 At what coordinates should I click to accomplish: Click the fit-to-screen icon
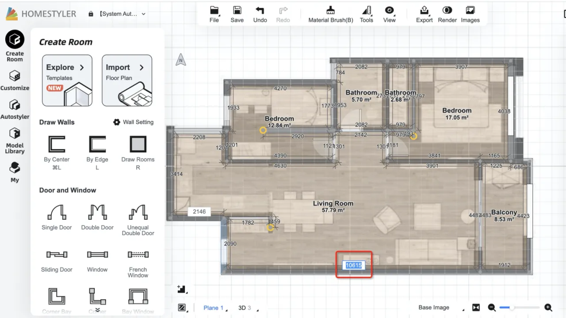476,308
